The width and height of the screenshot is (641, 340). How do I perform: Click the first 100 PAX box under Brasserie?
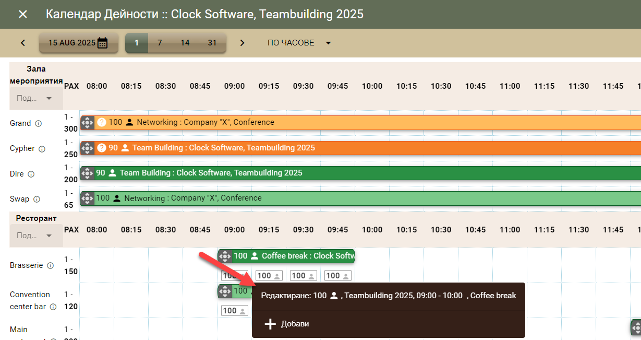[x=235, y=276]
